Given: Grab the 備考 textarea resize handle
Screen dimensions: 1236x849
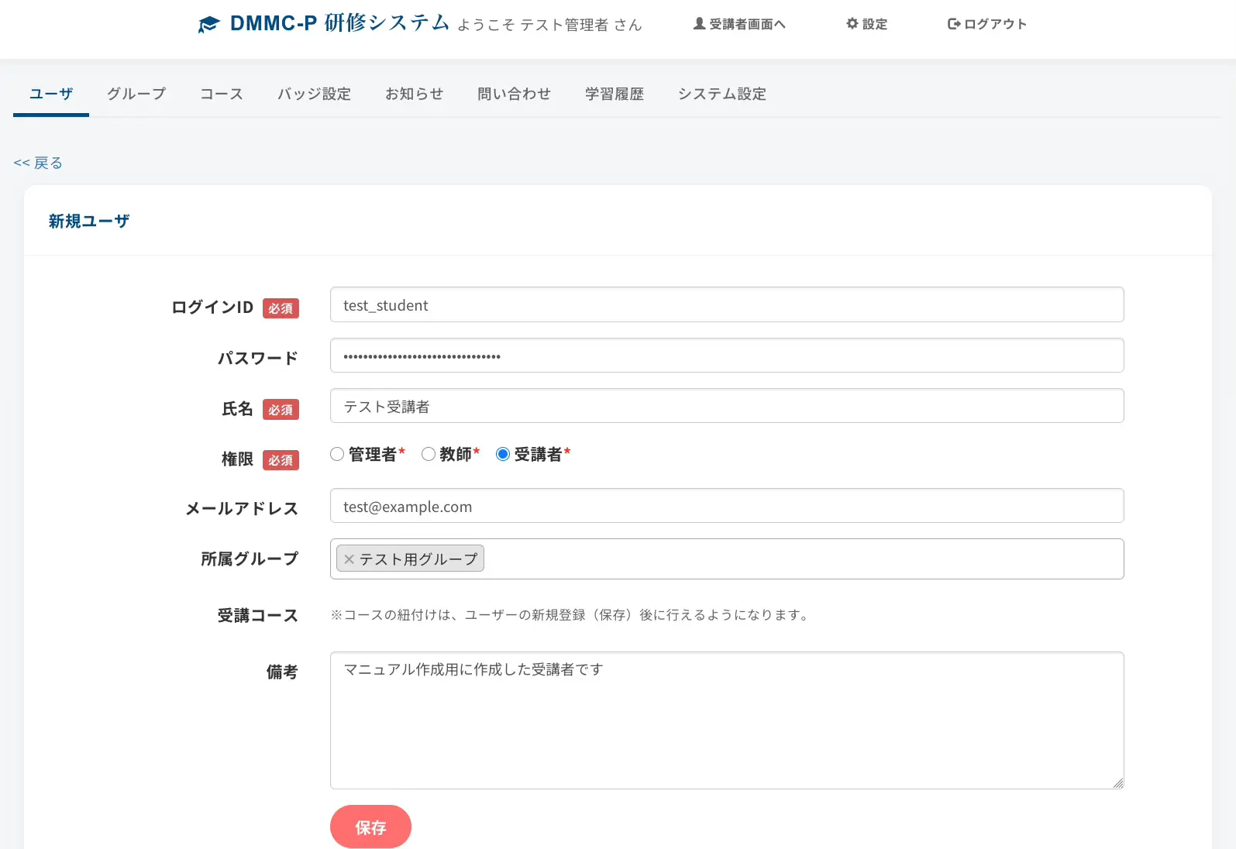Looking at the screenshot, I should point(1117,783).
